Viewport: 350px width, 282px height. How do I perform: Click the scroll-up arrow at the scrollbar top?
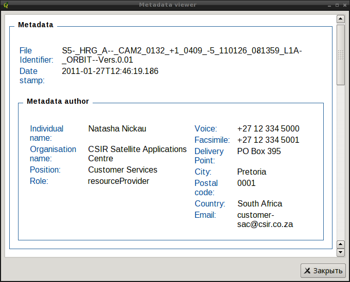(340, 19)
